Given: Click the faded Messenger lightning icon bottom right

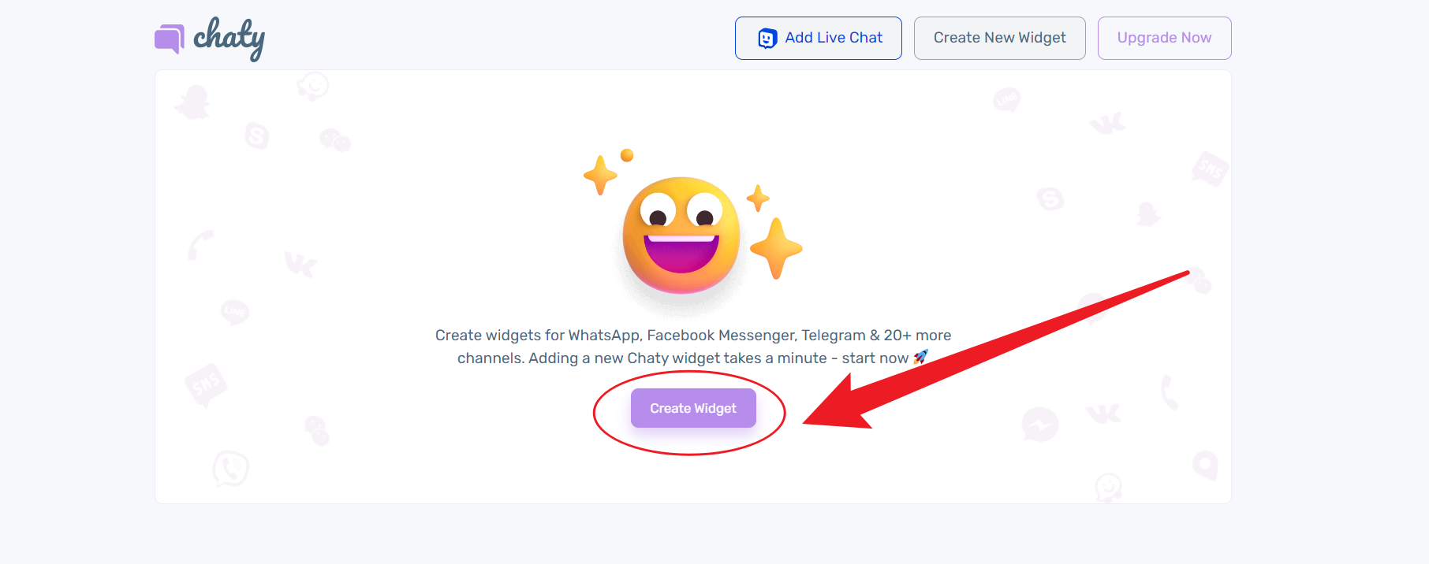Looking at the screenshot, I should click(1040, 425).
